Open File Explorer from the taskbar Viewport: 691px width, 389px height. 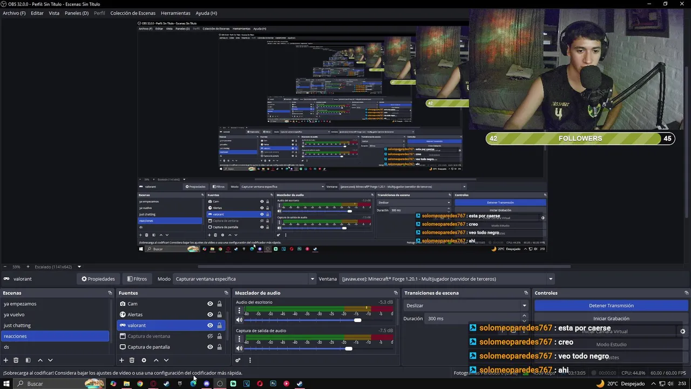126,384
